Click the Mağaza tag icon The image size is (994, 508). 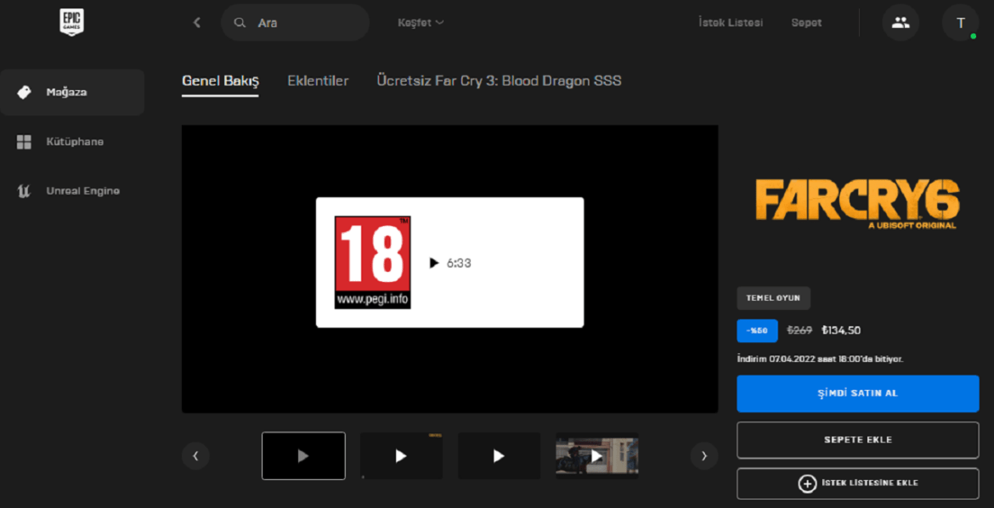24,93
